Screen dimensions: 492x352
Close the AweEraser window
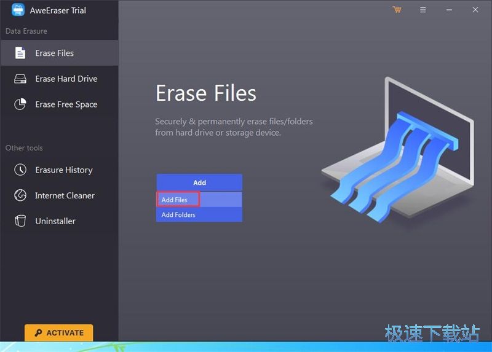[x=475, y=10]
